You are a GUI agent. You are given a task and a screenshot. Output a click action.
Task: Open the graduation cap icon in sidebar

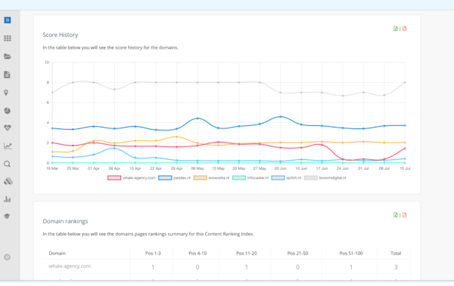click(x=8, y=216)
